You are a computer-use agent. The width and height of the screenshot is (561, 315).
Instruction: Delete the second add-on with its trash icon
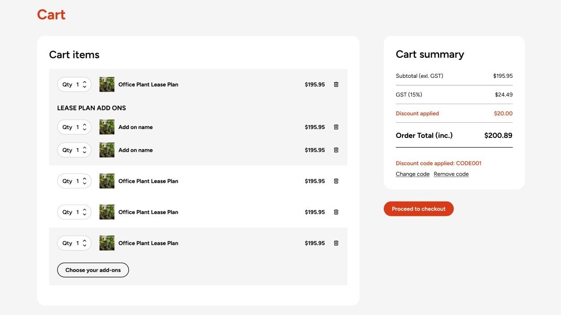336,150
